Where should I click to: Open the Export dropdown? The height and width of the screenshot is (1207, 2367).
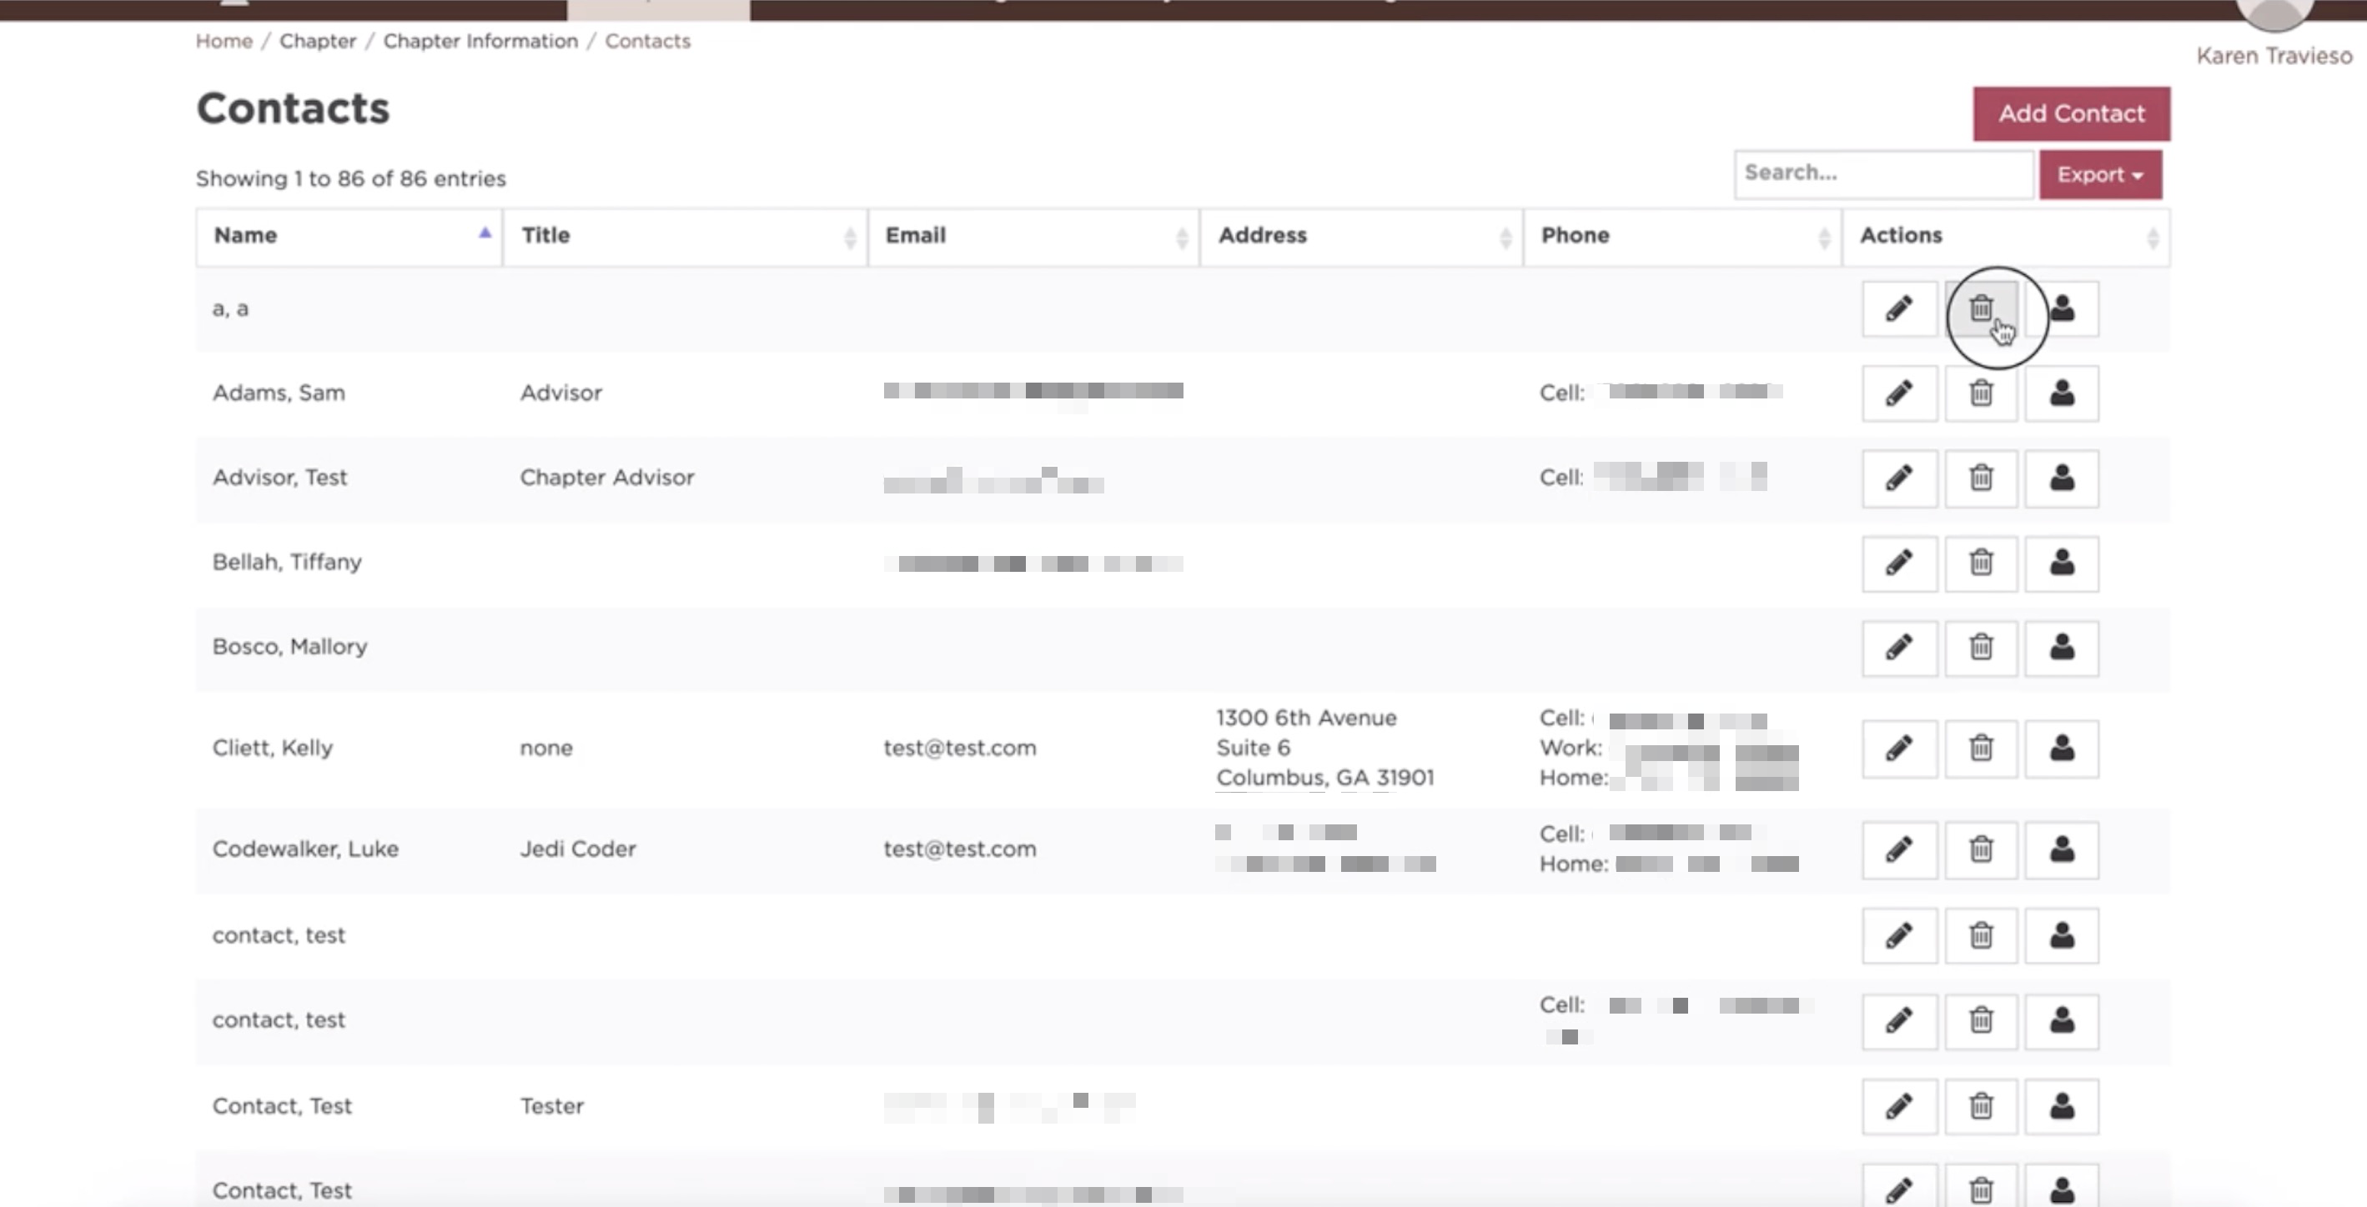pos(2101,174)
